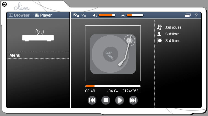
Task: Select the artist name Sublime
Action: pyautogui.click(x=172, y=34)
